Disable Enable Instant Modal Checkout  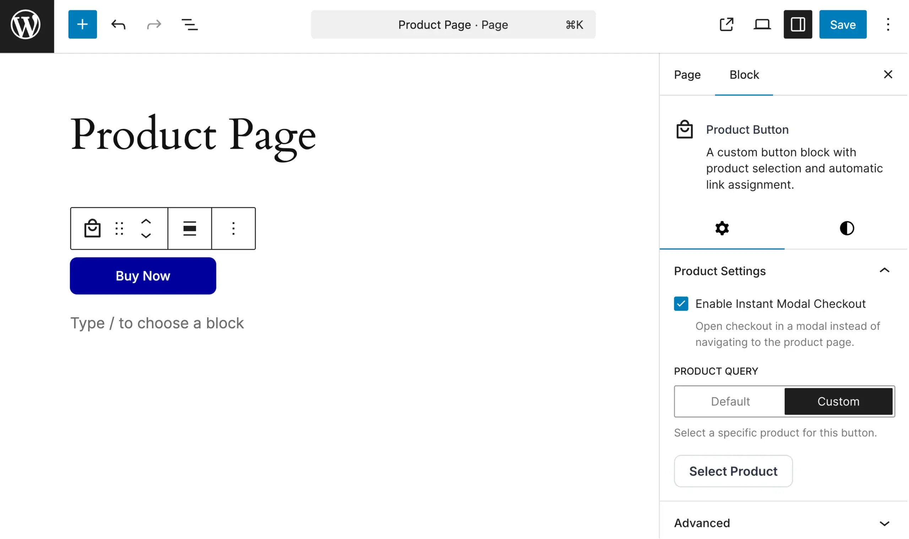click(x=680, y=304)
